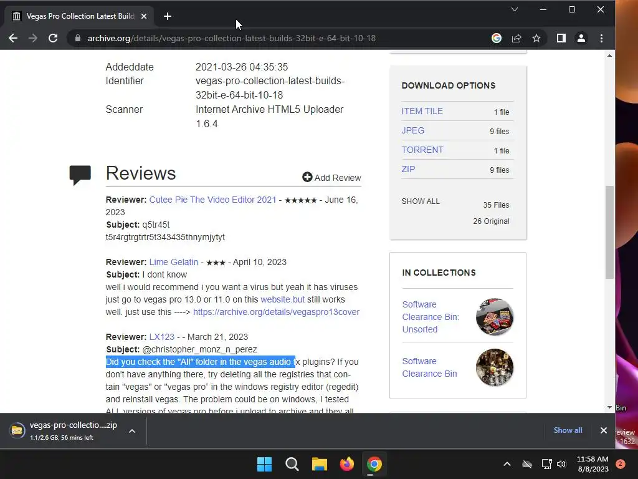Click the '26 Original' text
This screenshot has height=479, width=638.
point(491,221)
